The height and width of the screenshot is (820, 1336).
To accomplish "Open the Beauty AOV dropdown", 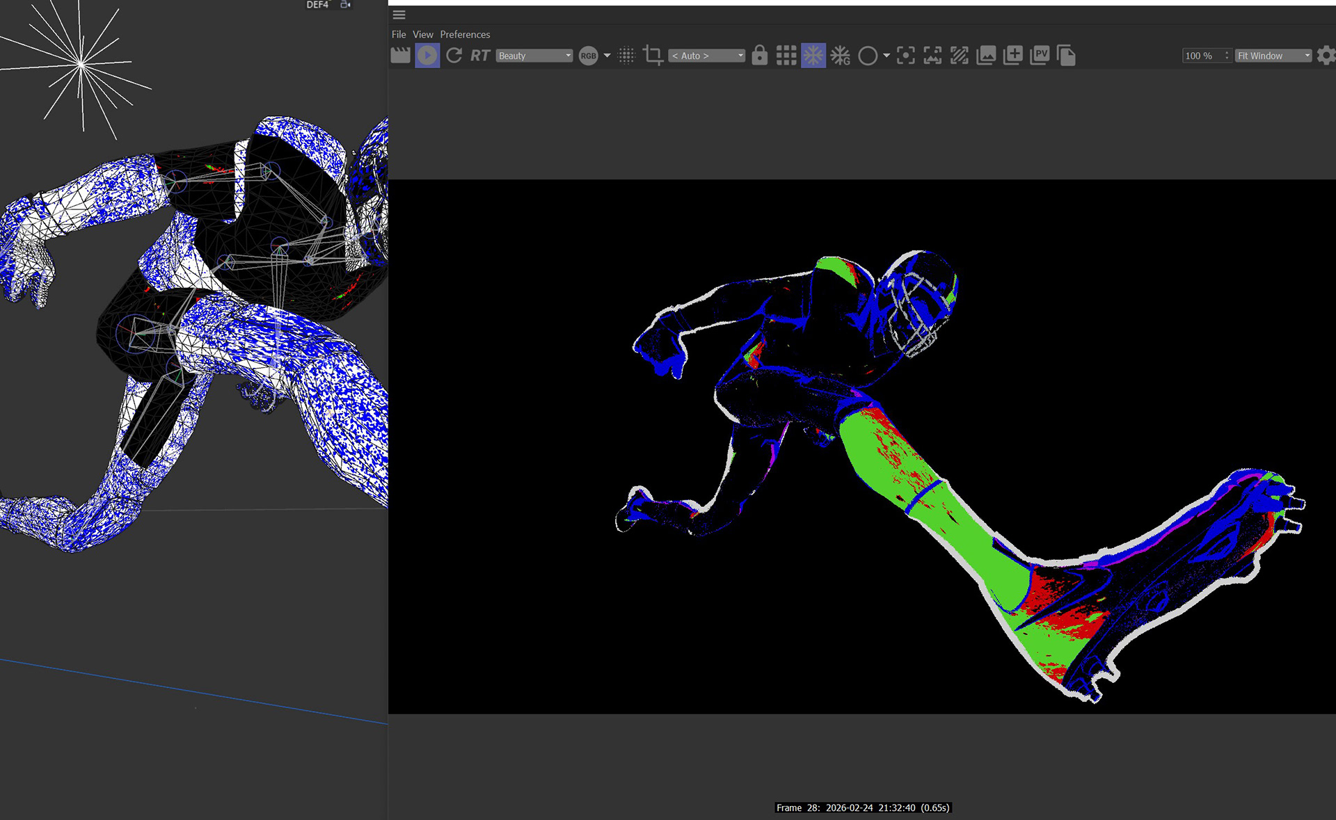I will click(534, 56).
